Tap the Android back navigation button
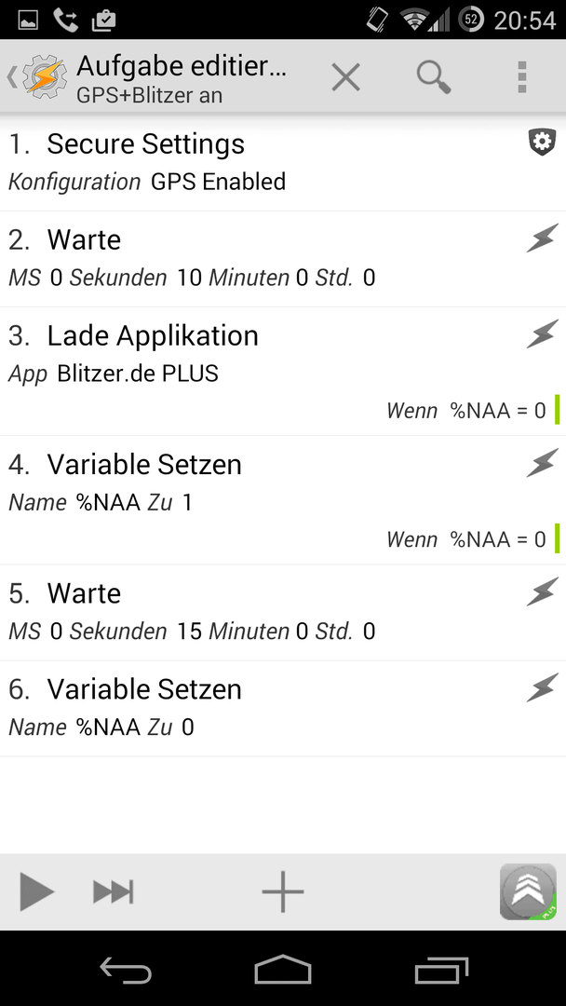Image resolution: width=566 pixels, height=1006 pixels. tap(126, 969)
